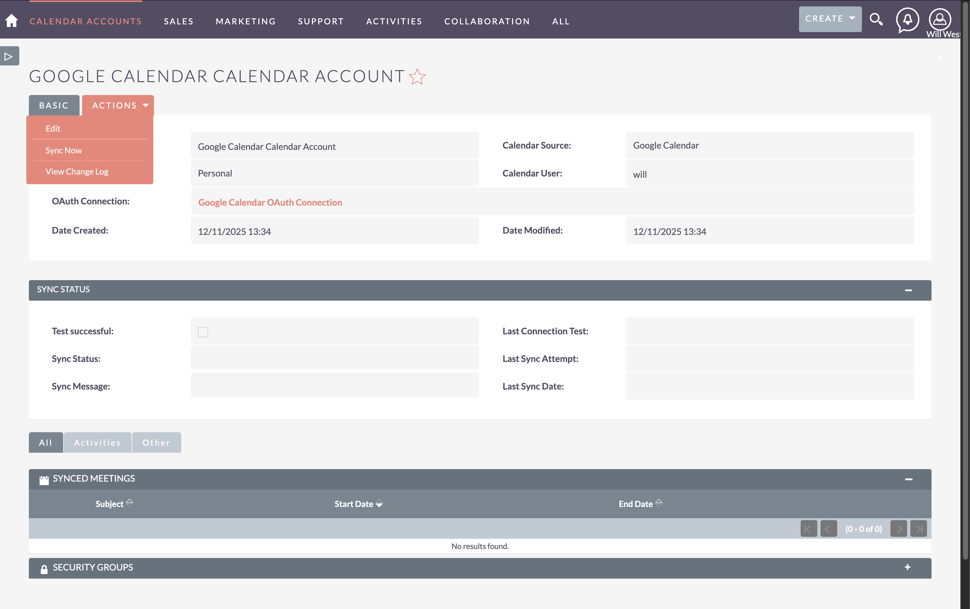
Task: Open the Create dropdown menu
Action: [x=830, y=19]
